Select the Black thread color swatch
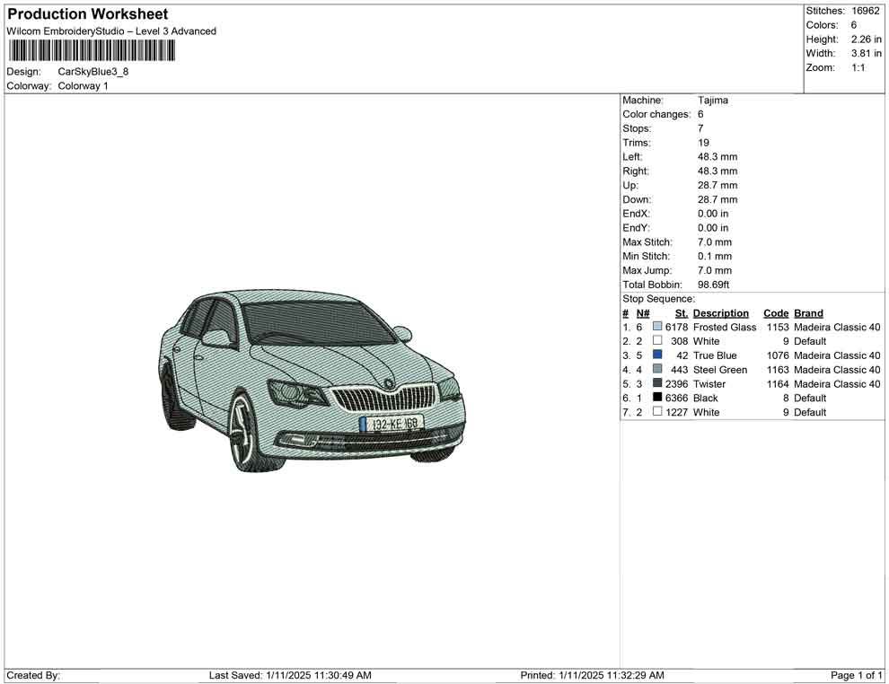 [x=657, y=398]
